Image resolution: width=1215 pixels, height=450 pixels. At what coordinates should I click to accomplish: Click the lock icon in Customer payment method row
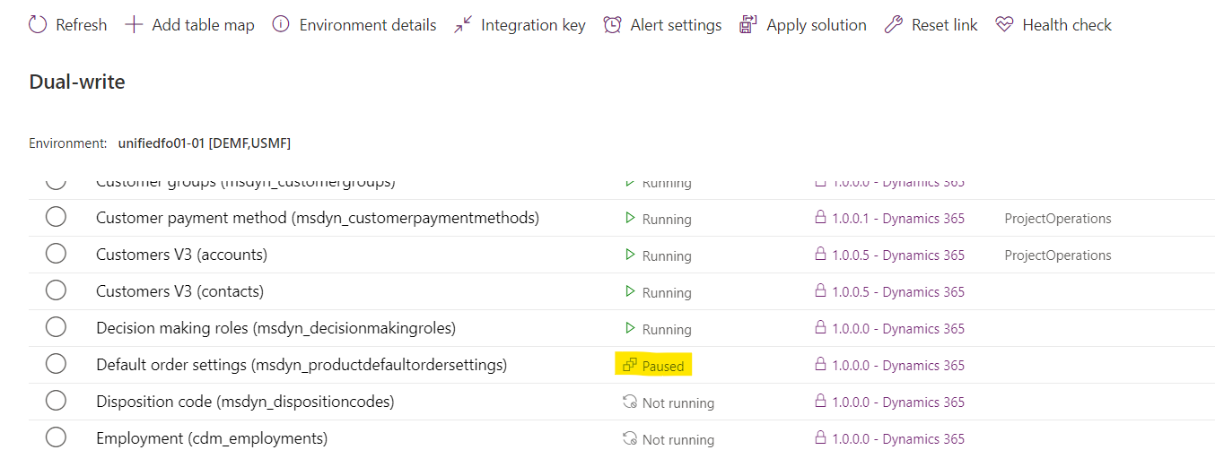pos(819,218)
